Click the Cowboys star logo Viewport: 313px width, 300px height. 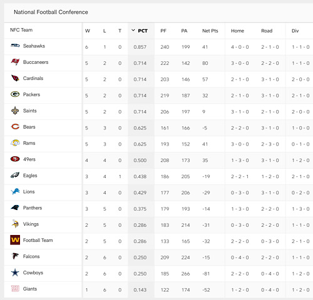[x=15, y=272]
